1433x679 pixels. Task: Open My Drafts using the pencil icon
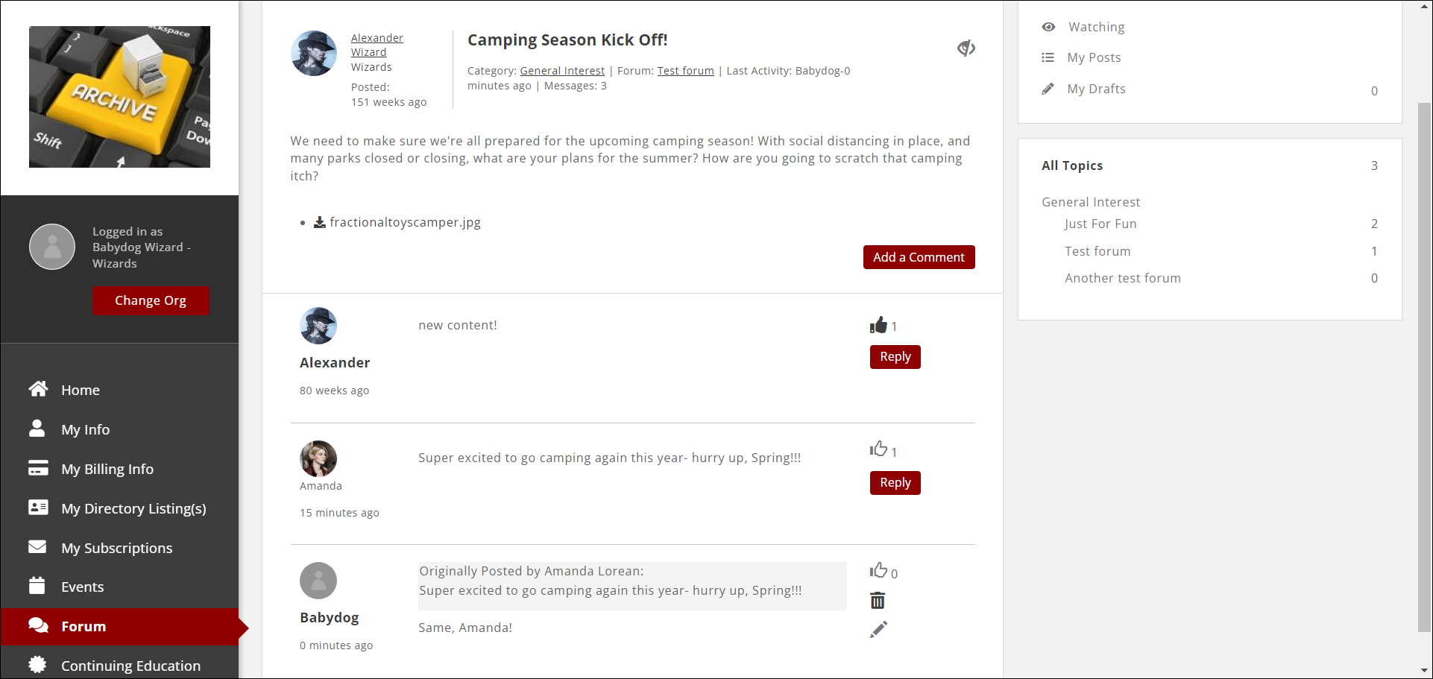tap(1049, 88)
